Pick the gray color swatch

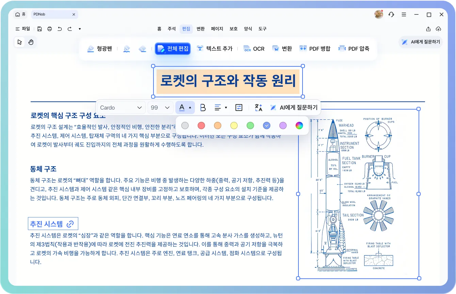[x=185, y=126]
